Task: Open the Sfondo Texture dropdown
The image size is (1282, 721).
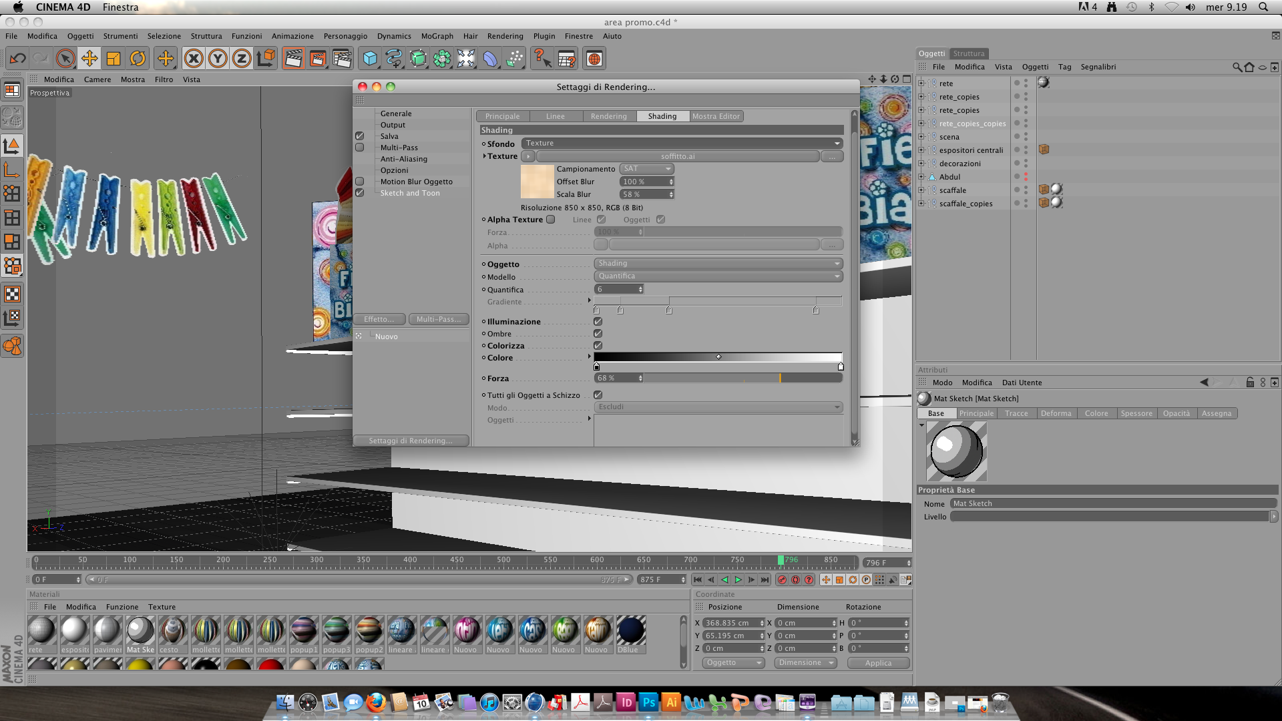Action: point(681,144)
